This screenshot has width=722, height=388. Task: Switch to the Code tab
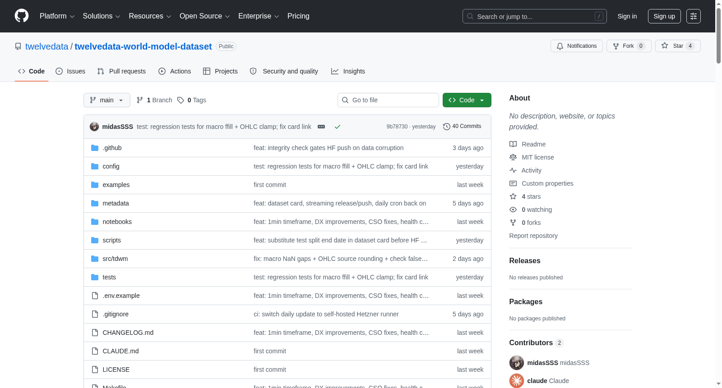click(x=32, y=71)
